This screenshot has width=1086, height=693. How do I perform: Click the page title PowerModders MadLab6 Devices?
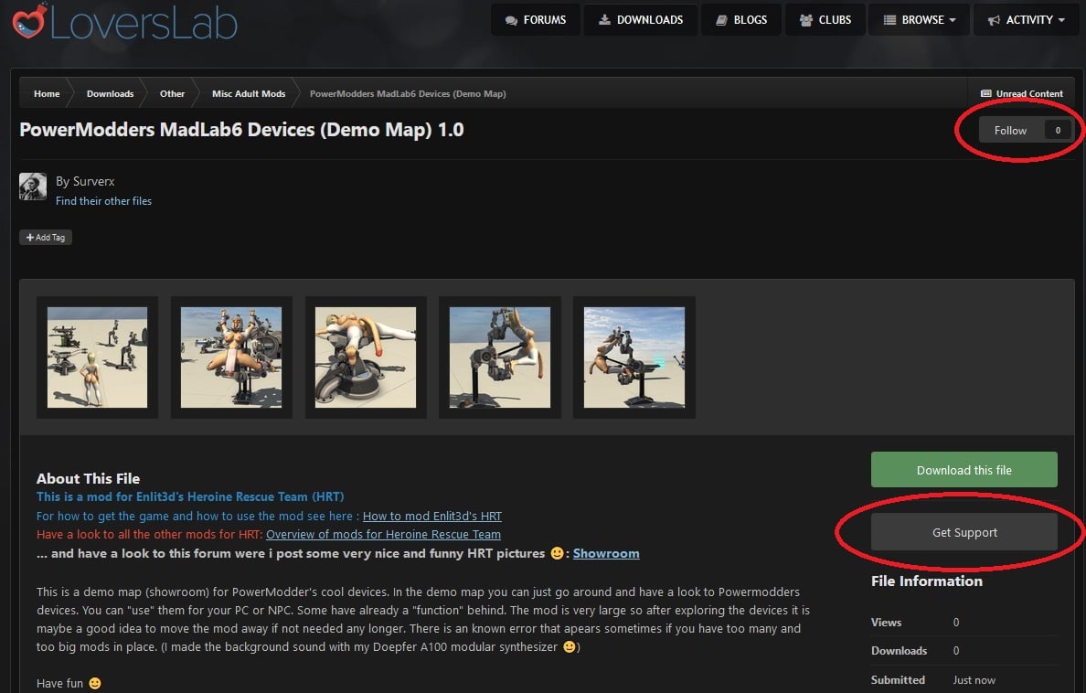(241, 130)
